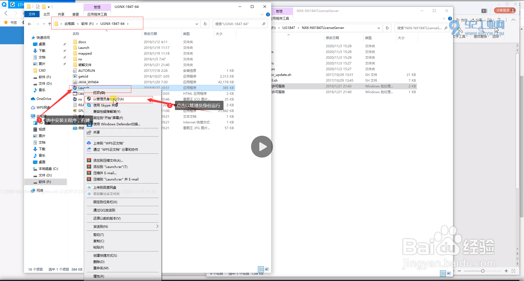
Task: Switch to Application Tools ribbon tab
Action: [97, 14]
